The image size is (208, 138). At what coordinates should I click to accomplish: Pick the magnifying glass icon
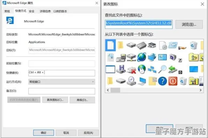[x=162, y=69]
